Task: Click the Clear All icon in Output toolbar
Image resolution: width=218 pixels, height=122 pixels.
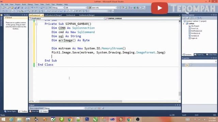Action: (99, 108)
